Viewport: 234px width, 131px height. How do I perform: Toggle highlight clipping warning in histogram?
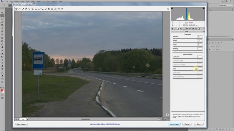pyautogui.click(x=204, y=8)
